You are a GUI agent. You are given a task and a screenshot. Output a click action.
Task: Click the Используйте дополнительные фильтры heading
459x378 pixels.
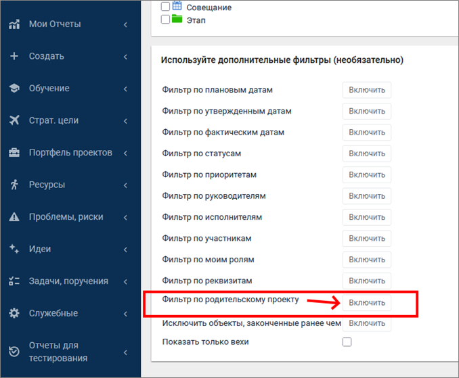pyautogui.click(x=282, y=60)
